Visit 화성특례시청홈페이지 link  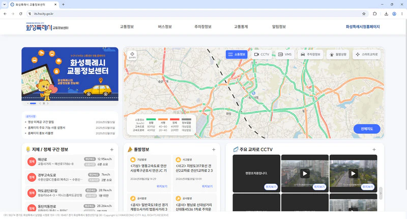coord(363,26)
